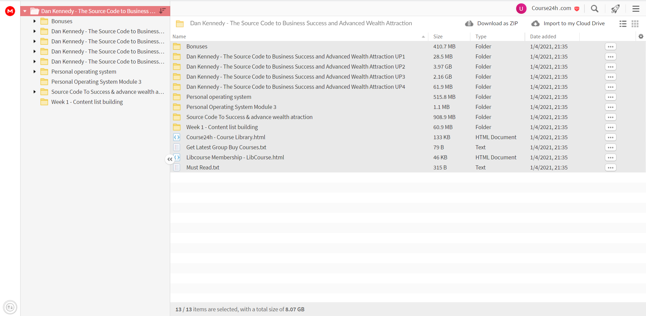Screen dimensions: 646x316
Task: Open options for Must Read.txt row
Action: (x=611, y=168)
